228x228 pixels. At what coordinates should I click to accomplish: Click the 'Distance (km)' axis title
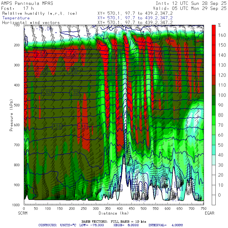click(x=114, y=213)
